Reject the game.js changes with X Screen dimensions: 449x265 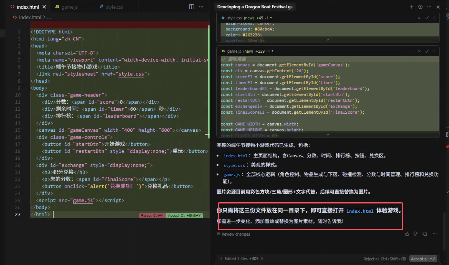point(419,51)
